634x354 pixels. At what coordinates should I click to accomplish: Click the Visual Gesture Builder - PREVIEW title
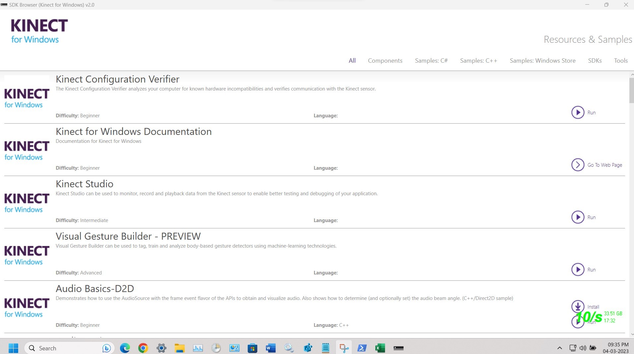tap(128, 236)
